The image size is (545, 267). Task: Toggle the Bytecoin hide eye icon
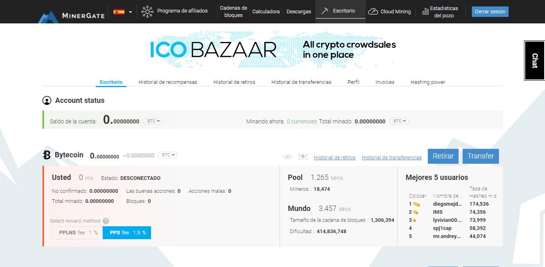pyautogui.click(x=287, y=156)
